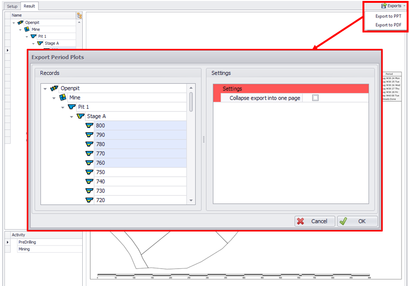Select the 730 bench row
The height and width of the screenshot is (286, 409).
coord(141,191)
